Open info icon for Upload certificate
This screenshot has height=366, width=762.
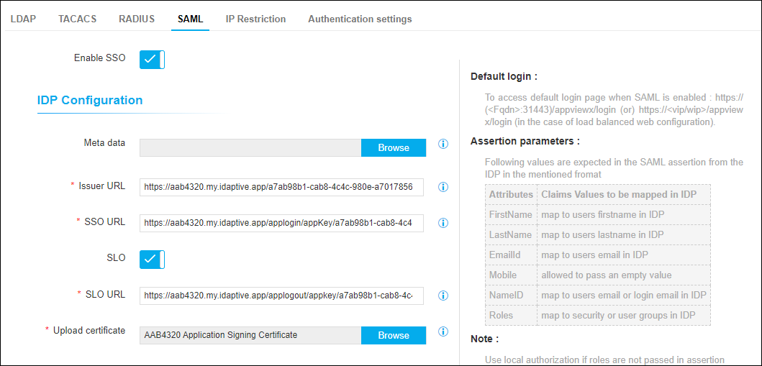(443, 331)
